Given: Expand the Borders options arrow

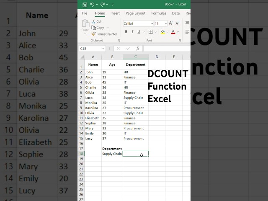Looking at the screenshot, I should (x=155, y=32).
